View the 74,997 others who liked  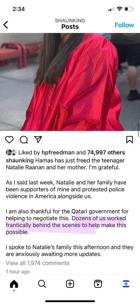[x=106, y=153]
